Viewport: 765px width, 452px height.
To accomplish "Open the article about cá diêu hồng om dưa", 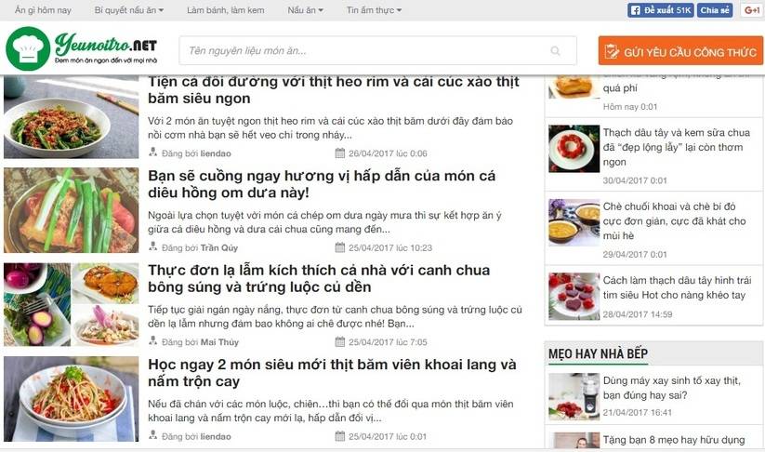I will point(322,184).
